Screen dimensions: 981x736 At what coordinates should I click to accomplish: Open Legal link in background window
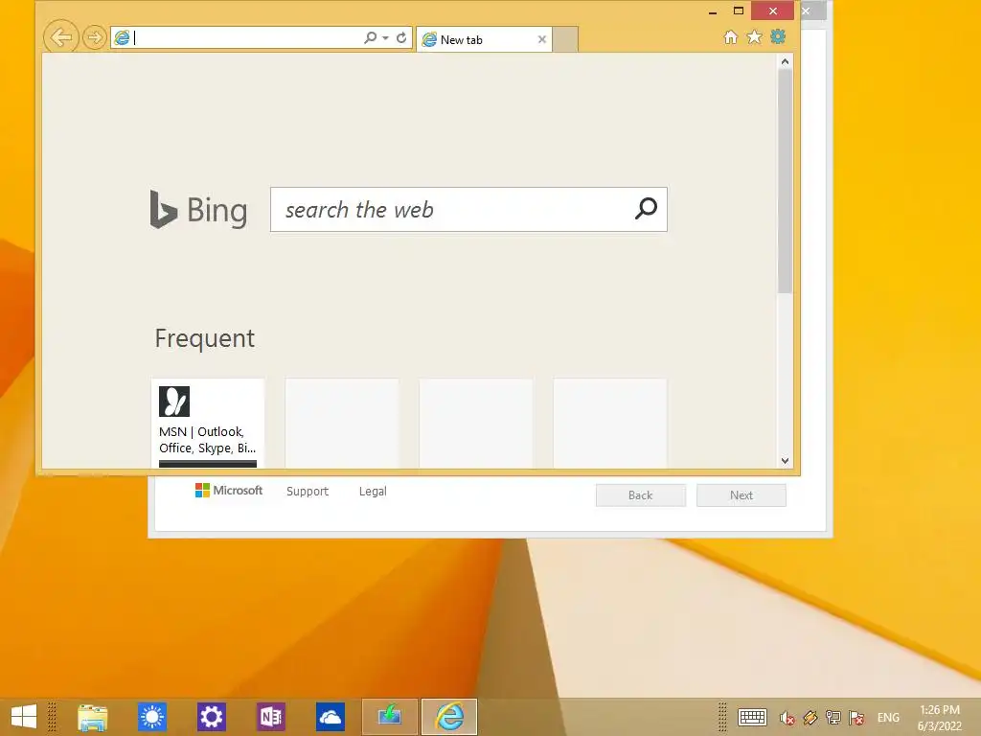point(373,492)
